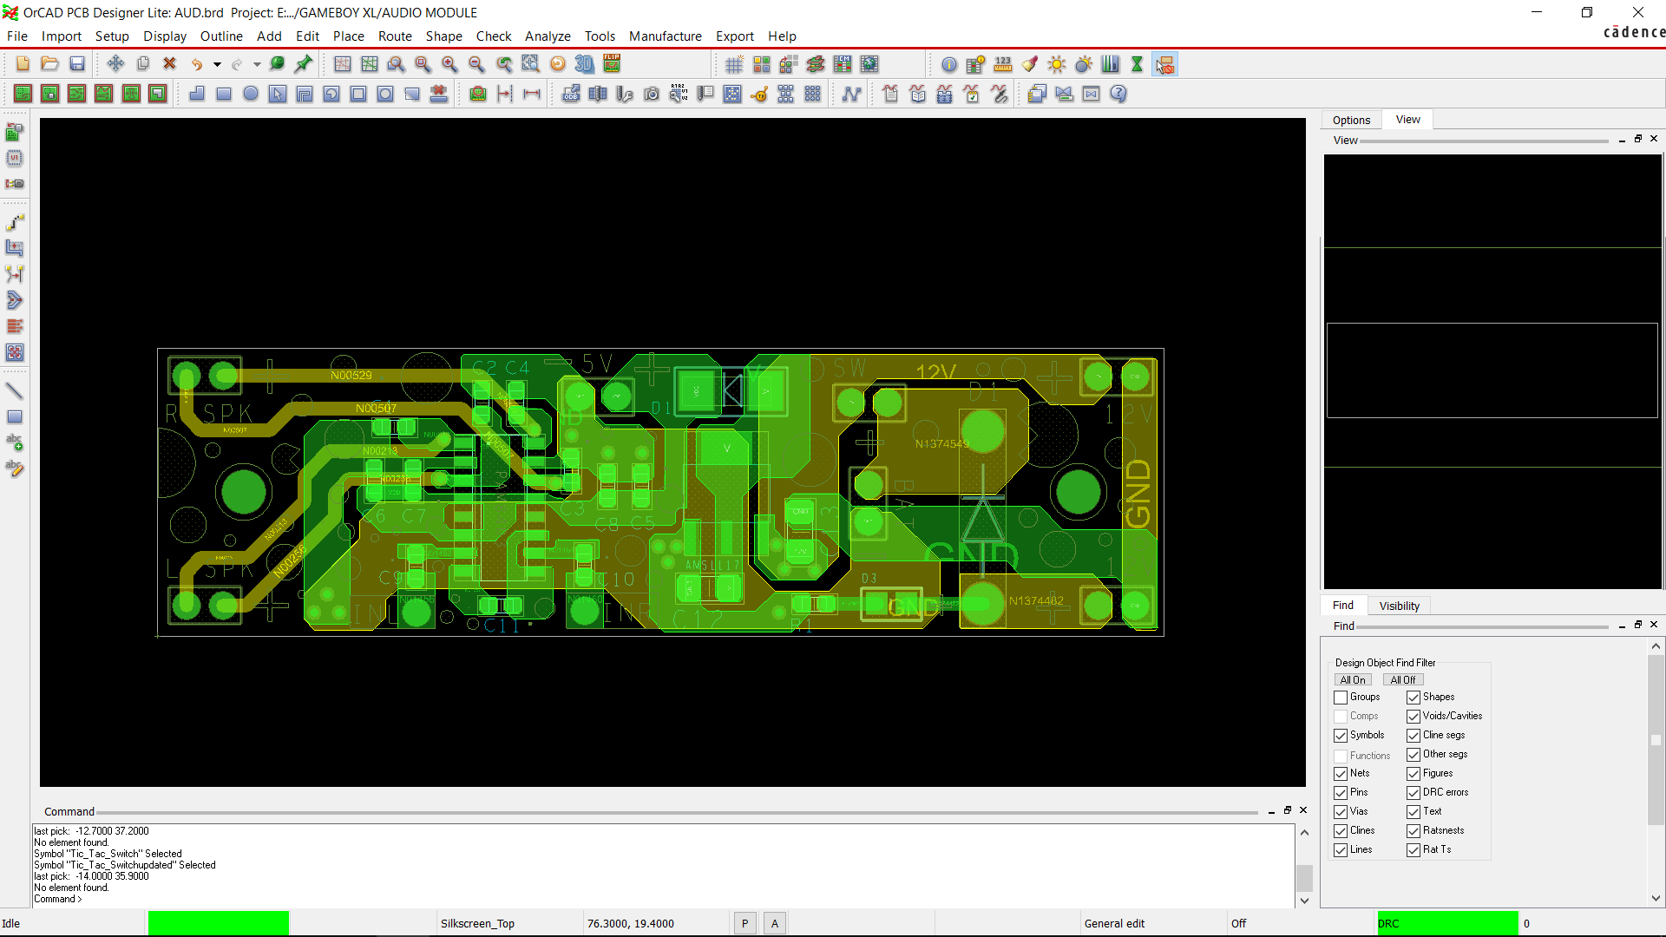Viewport: 1666px width, 937px height.
Task: Click the paintbrush Dehighlight icon
Action: (x=1030, y=64)
